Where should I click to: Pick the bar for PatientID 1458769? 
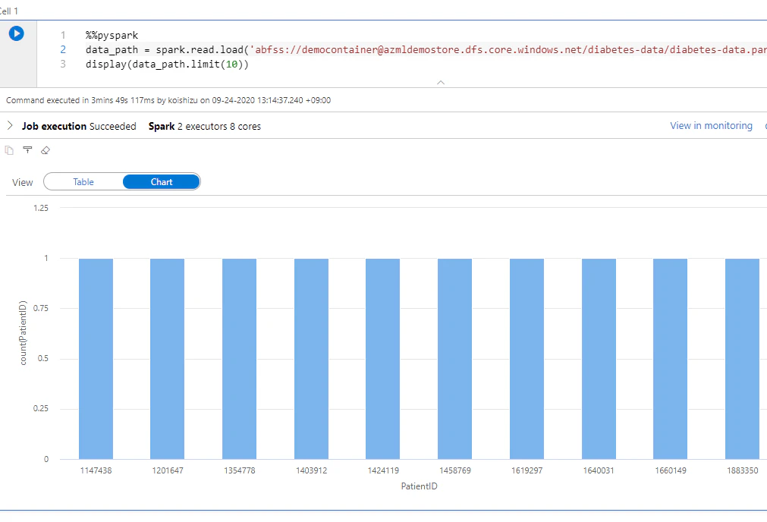pyautogui.click(x=455, y=359)
